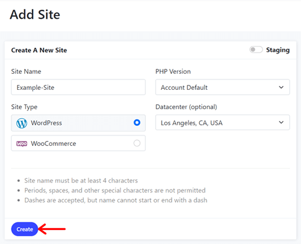Click Account Default in PHP Version
Viewport: 301px width, 244px height.
(x=184, y=88)
